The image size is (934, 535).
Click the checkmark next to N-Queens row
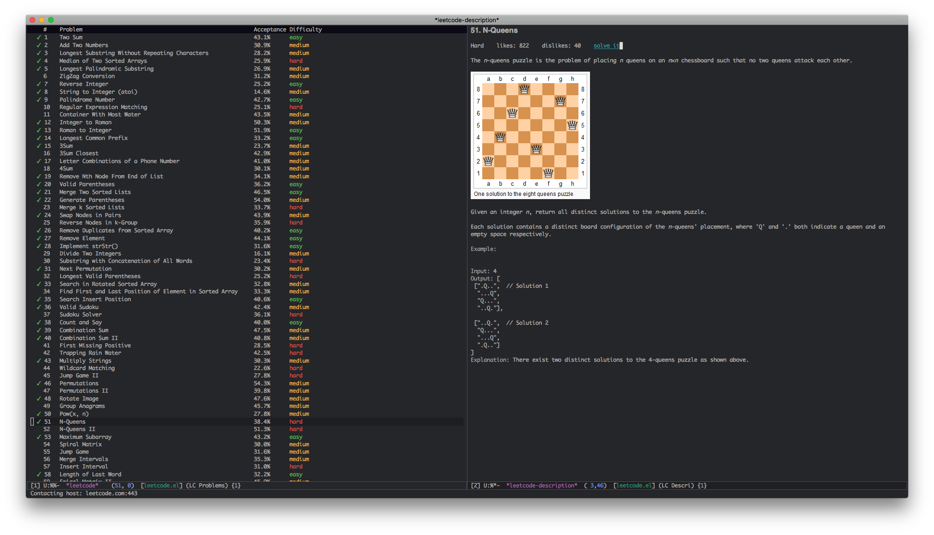39,422
